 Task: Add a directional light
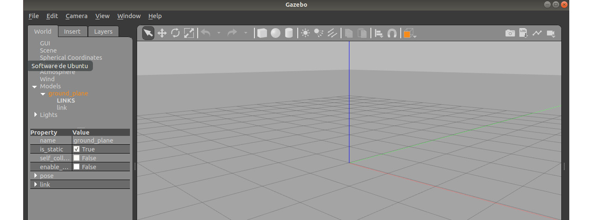coord(332,33)
